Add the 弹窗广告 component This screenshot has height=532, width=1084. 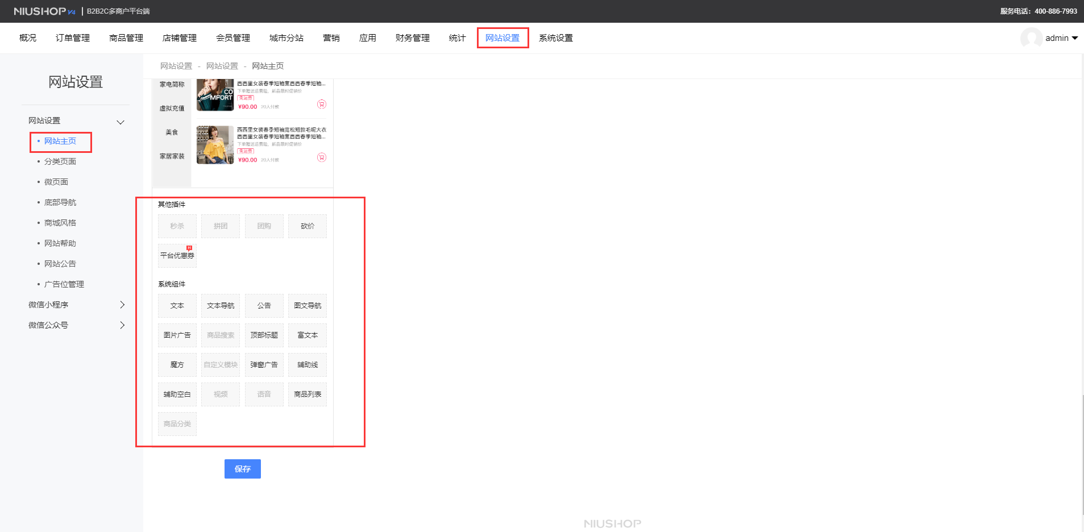tap(264, 365)
